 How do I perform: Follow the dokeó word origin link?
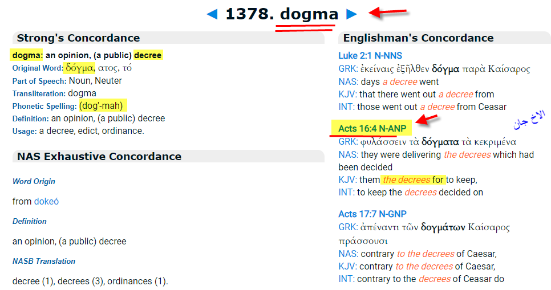tap(46, 201)
